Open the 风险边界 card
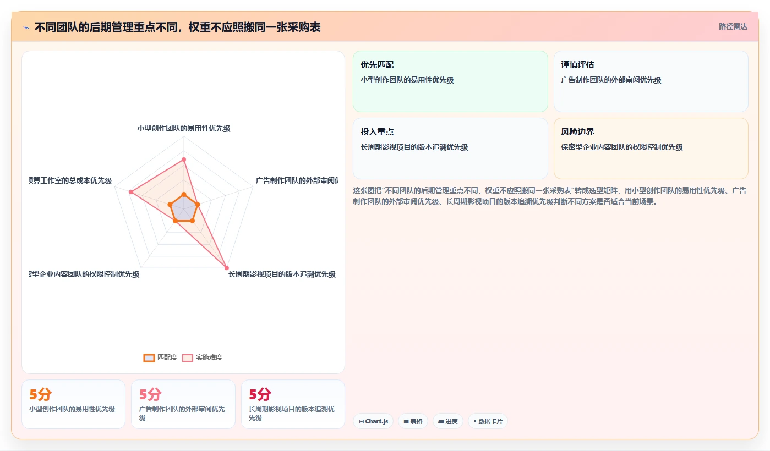 click(x=651, y=148)
